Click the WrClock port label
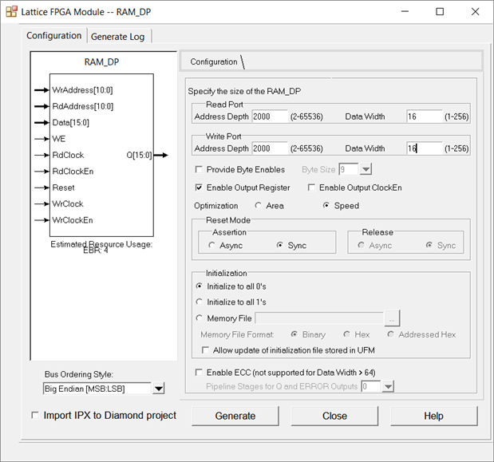 (x=68, y=204)
